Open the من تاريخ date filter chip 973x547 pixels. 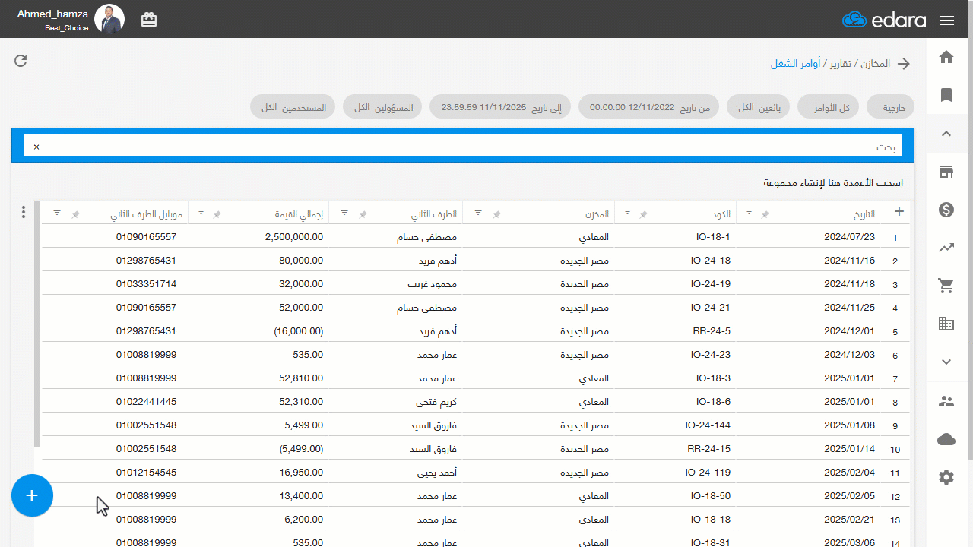click(650, 108)
